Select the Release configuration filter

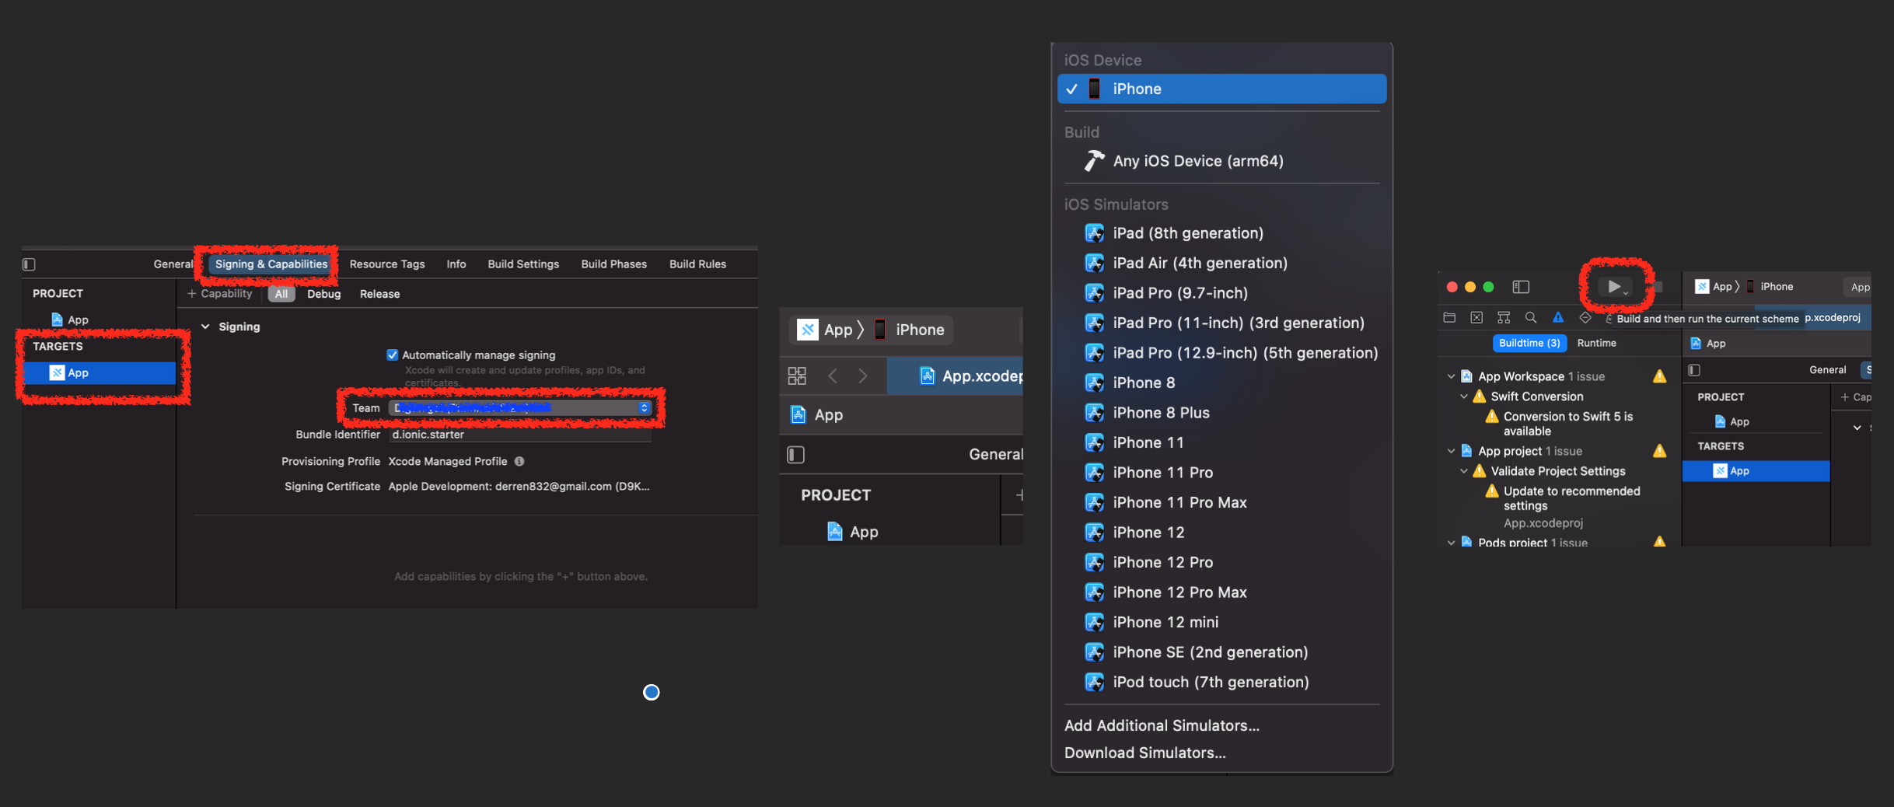coord(379,294)
